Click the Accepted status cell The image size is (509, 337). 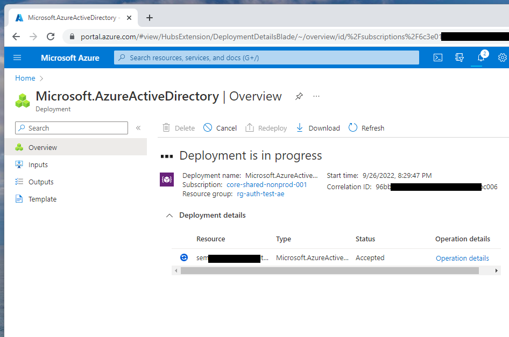coord(370,258)
